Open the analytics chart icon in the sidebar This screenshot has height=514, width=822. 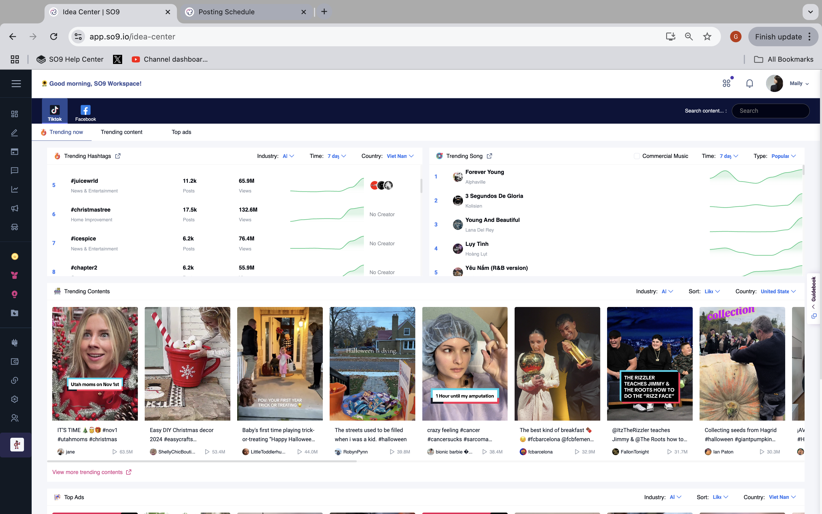pos(15,189)
